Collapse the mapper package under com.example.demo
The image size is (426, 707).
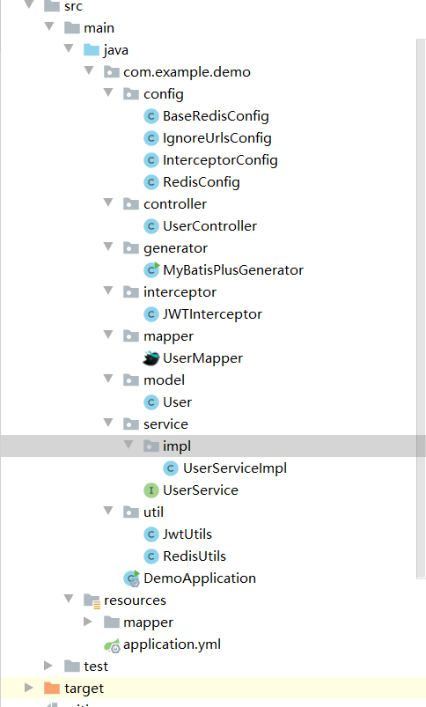[108, 334]
